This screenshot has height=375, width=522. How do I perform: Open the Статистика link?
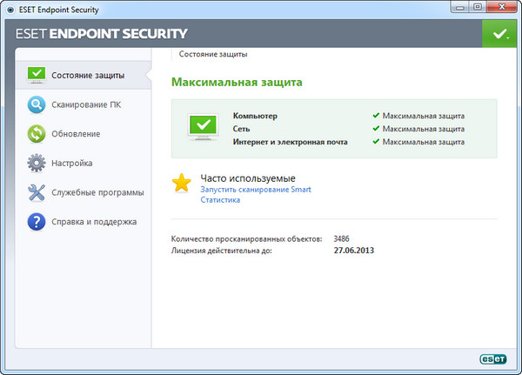click(220, 200)
